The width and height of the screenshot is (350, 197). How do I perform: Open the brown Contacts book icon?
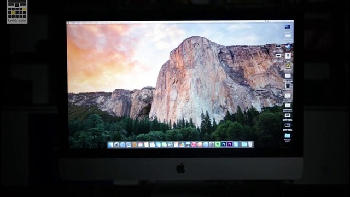(x=135, y=144)
